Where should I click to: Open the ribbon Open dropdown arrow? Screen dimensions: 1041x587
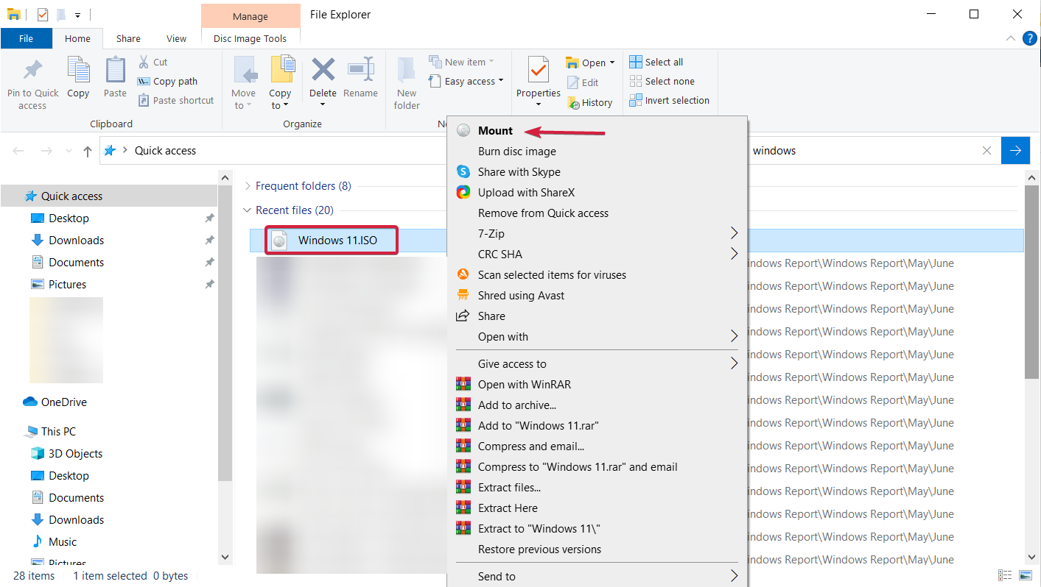point(612,63)
